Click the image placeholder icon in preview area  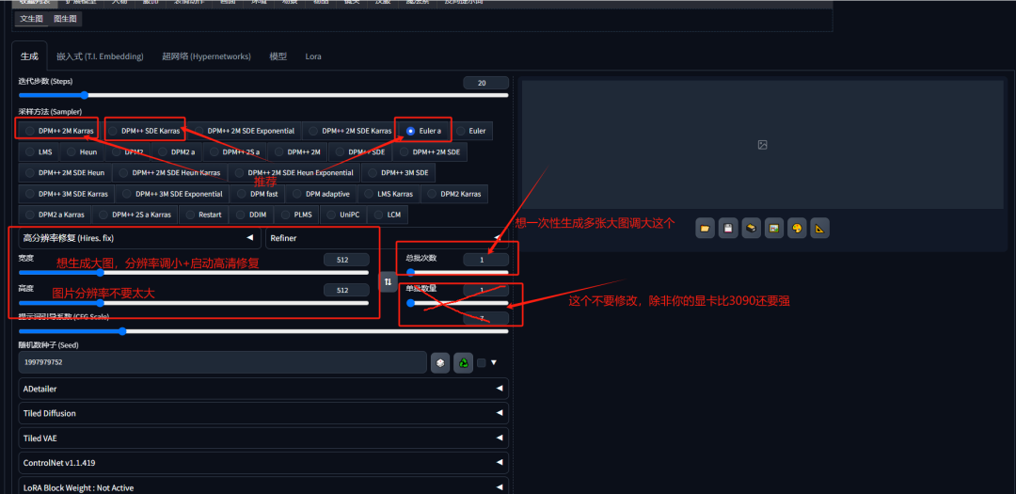(762, 145)
